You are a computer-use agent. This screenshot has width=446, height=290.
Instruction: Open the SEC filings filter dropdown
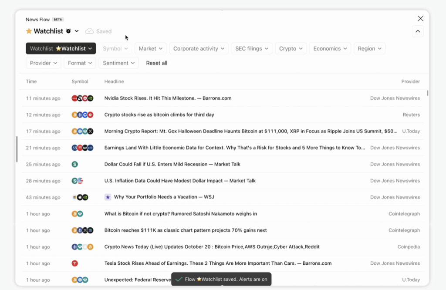click(x=252, y=49)
